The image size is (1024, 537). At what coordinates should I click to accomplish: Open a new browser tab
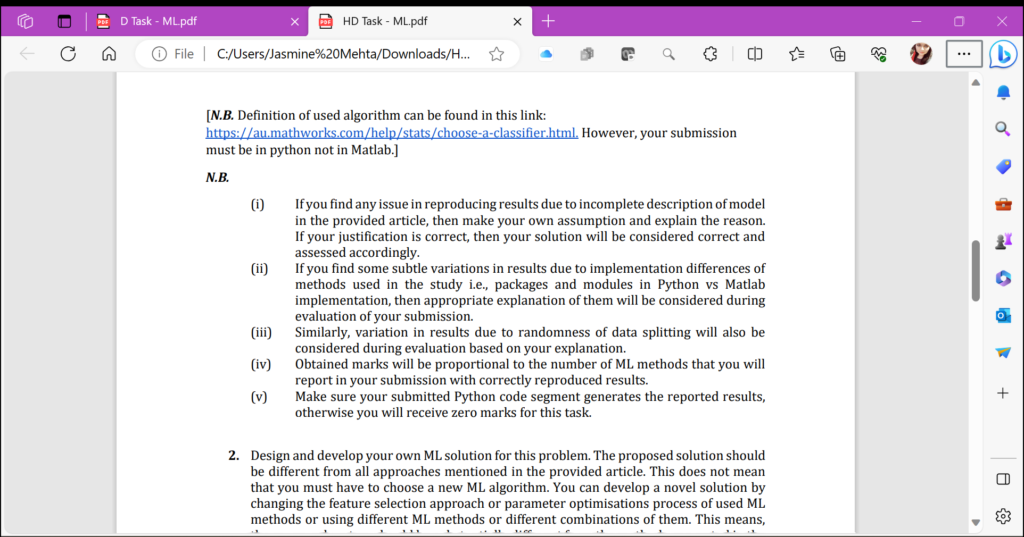(x=548, y=21)
